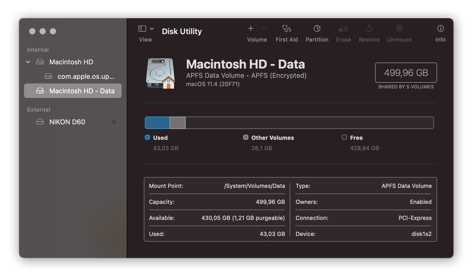Click the blue Used bar segment
This screenshot has height=276, width=473.
[157, 123]
